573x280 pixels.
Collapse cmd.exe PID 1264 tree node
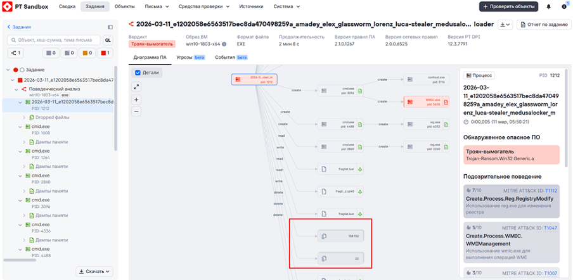click(x=20, y=151)
